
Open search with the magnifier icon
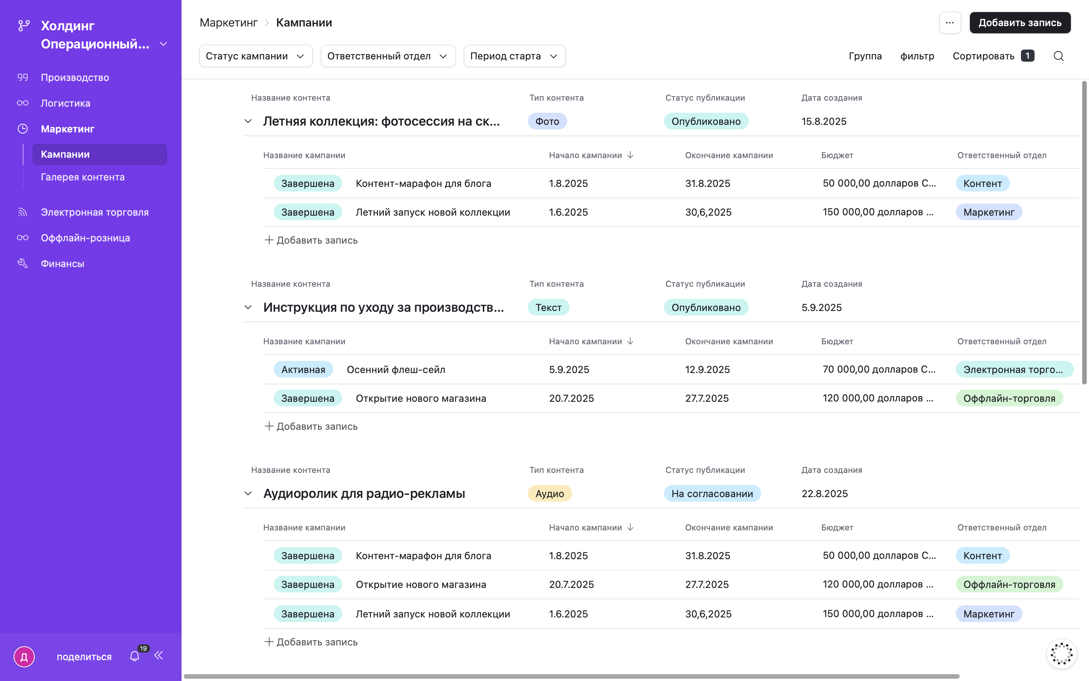(x=1058, y=56)
